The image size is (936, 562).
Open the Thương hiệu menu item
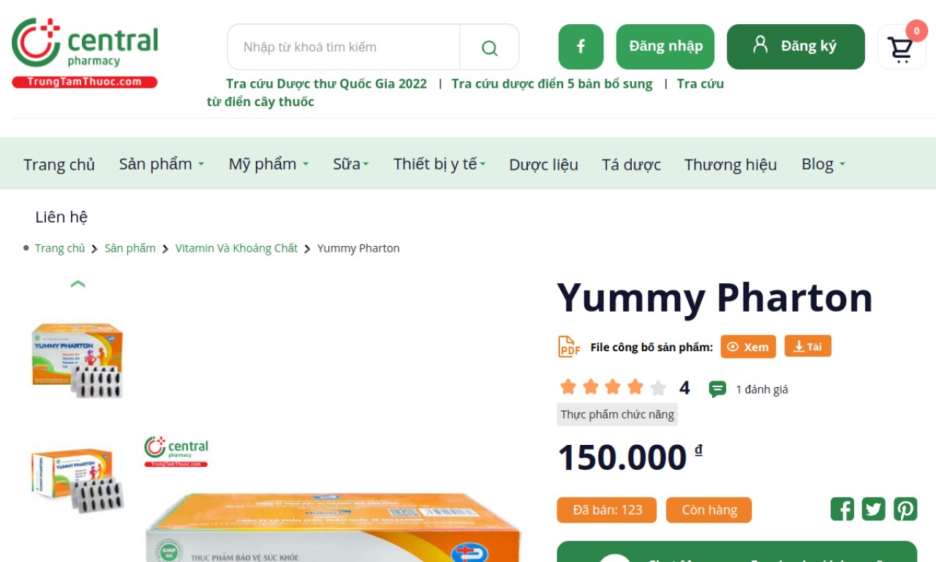[x=731, y=165]
